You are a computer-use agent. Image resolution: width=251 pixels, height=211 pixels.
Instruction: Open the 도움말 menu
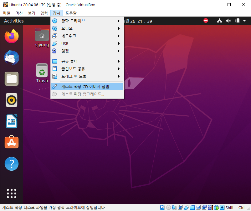[71, 13]
